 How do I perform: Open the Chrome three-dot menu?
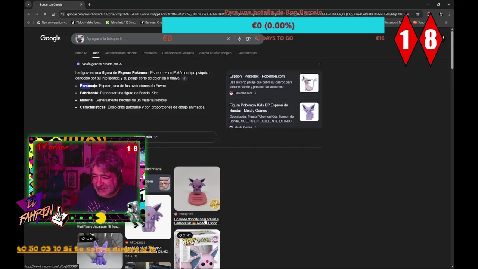click(449, 14)
